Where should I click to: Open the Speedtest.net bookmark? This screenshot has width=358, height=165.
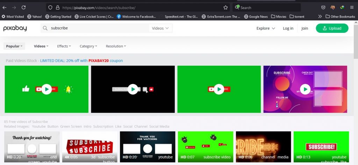(179, 16)
